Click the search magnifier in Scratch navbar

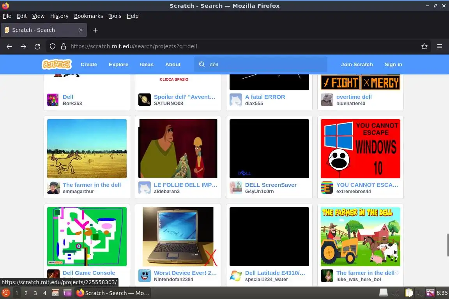click(202, 64)
